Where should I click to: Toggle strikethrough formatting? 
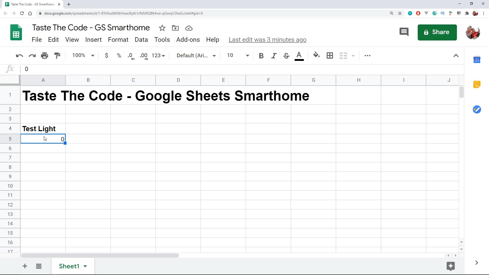pyautogui.click(x=286, y=56)
